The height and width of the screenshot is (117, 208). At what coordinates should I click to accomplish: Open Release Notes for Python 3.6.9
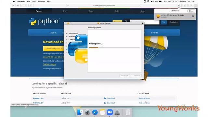(x=144, y=103)
